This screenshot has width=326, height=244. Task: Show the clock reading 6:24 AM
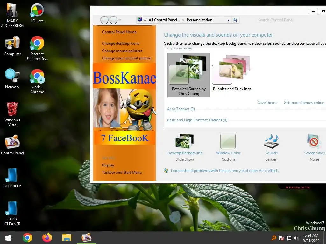(x=311, y=235)
